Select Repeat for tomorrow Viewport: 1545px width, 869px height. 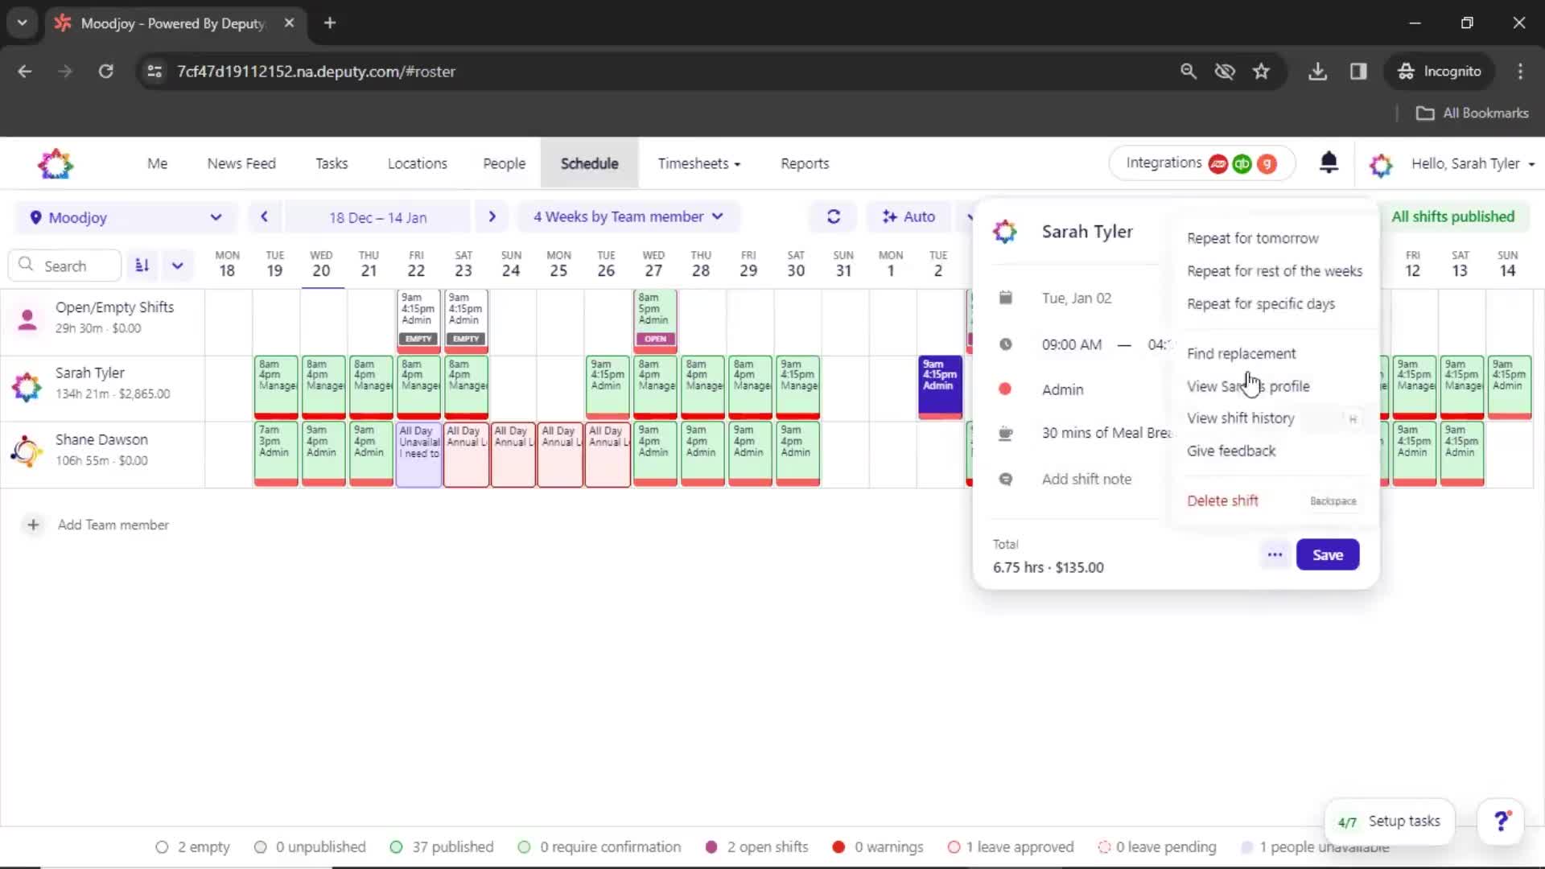tap(1252, 238)
